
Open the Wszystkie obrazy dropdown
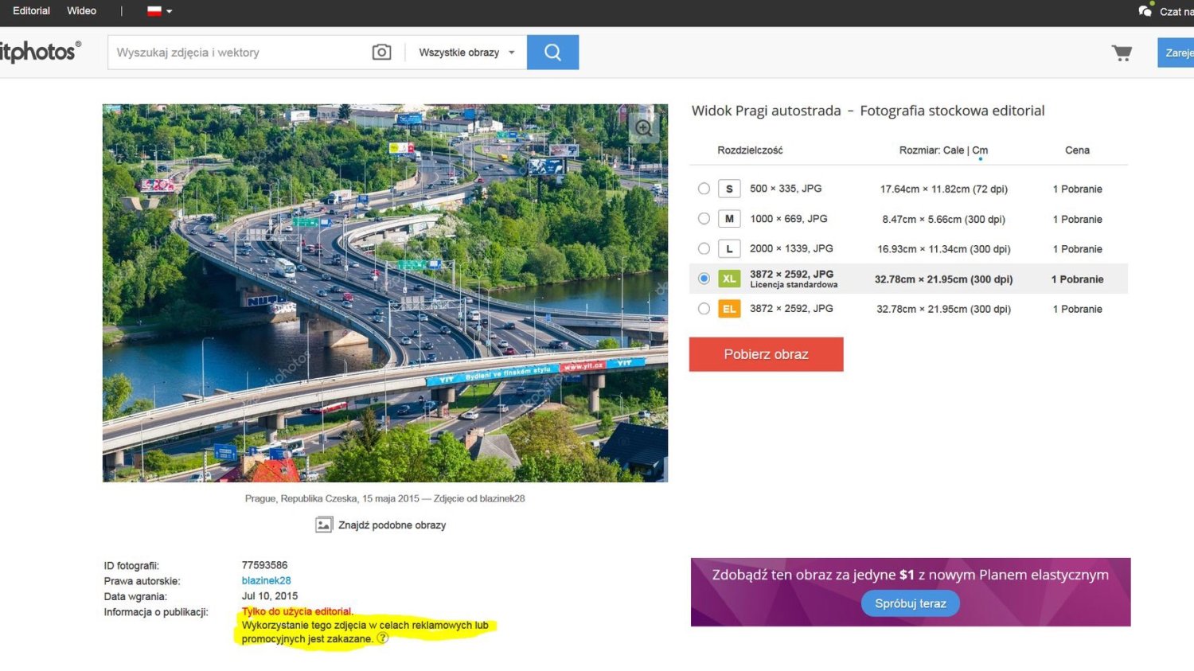point(466,53)
